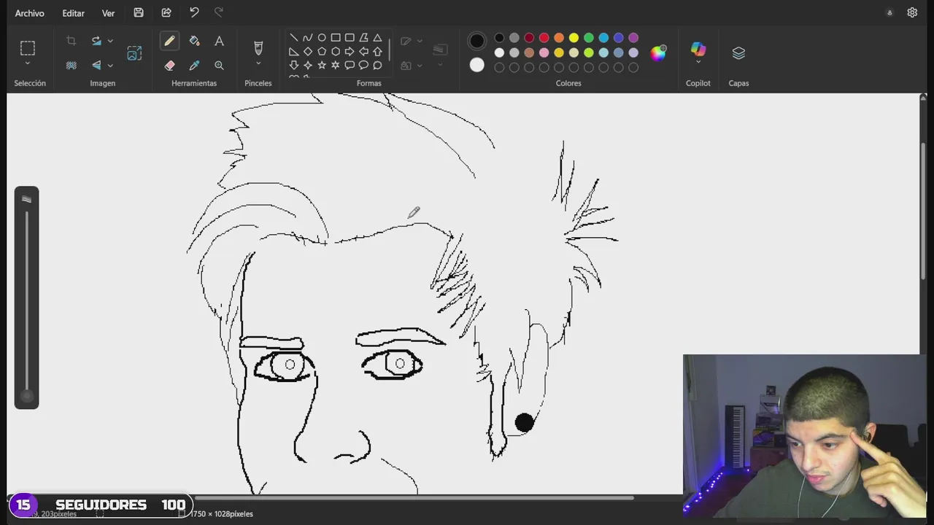Click the horizontal canvas scrollbar
This screenshot has height=525, width=934.
point(414,499)
